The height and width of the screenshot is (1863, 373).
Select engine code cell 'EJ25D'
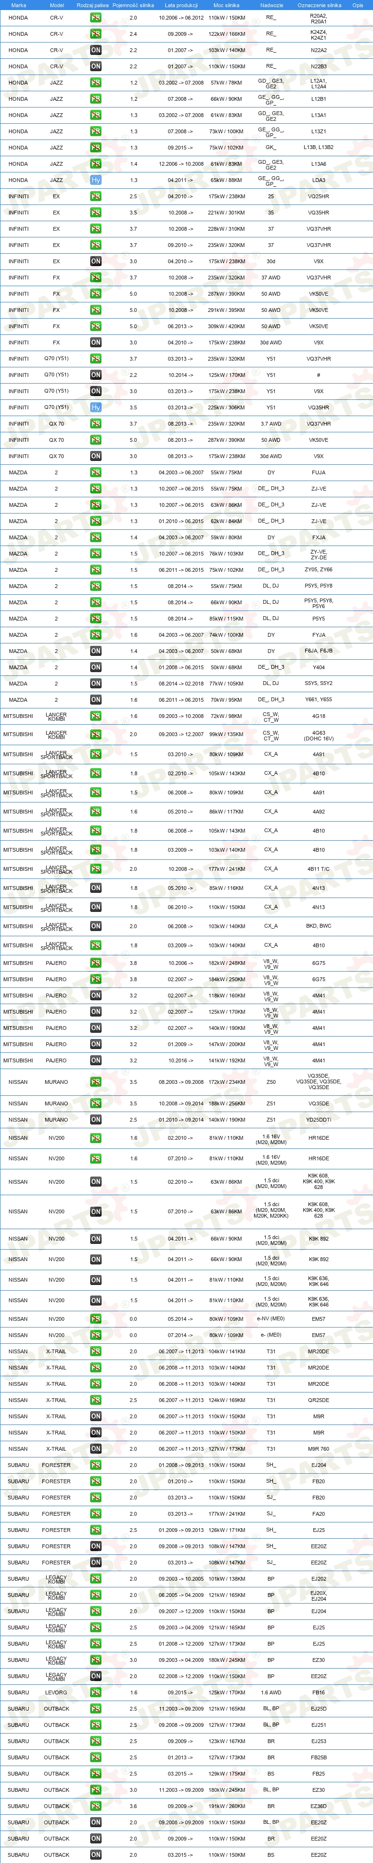tap(318, 1708)
